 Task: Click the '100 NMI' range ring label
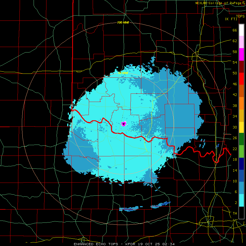(123, 23)
